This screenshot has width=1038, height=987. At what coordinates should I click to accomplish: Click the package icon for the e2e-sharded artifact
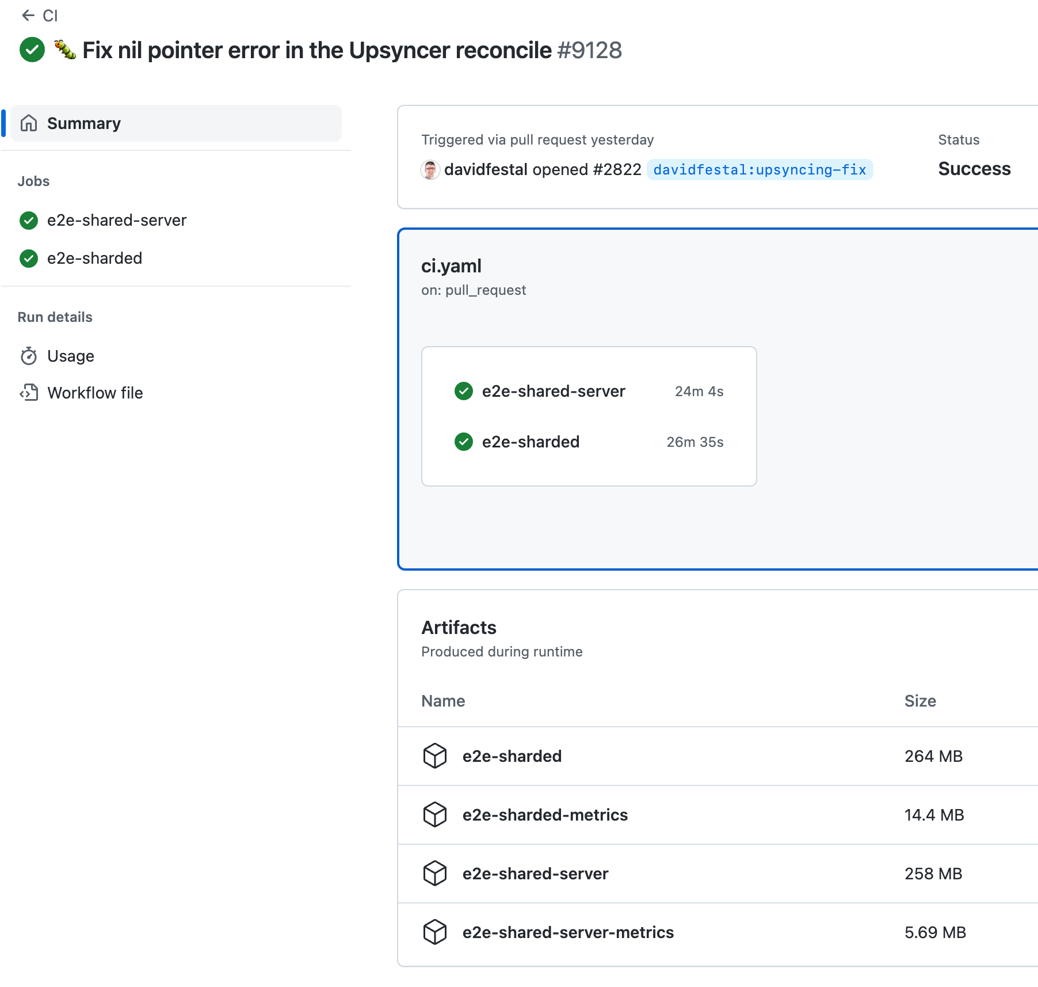(x=434, y=756)
